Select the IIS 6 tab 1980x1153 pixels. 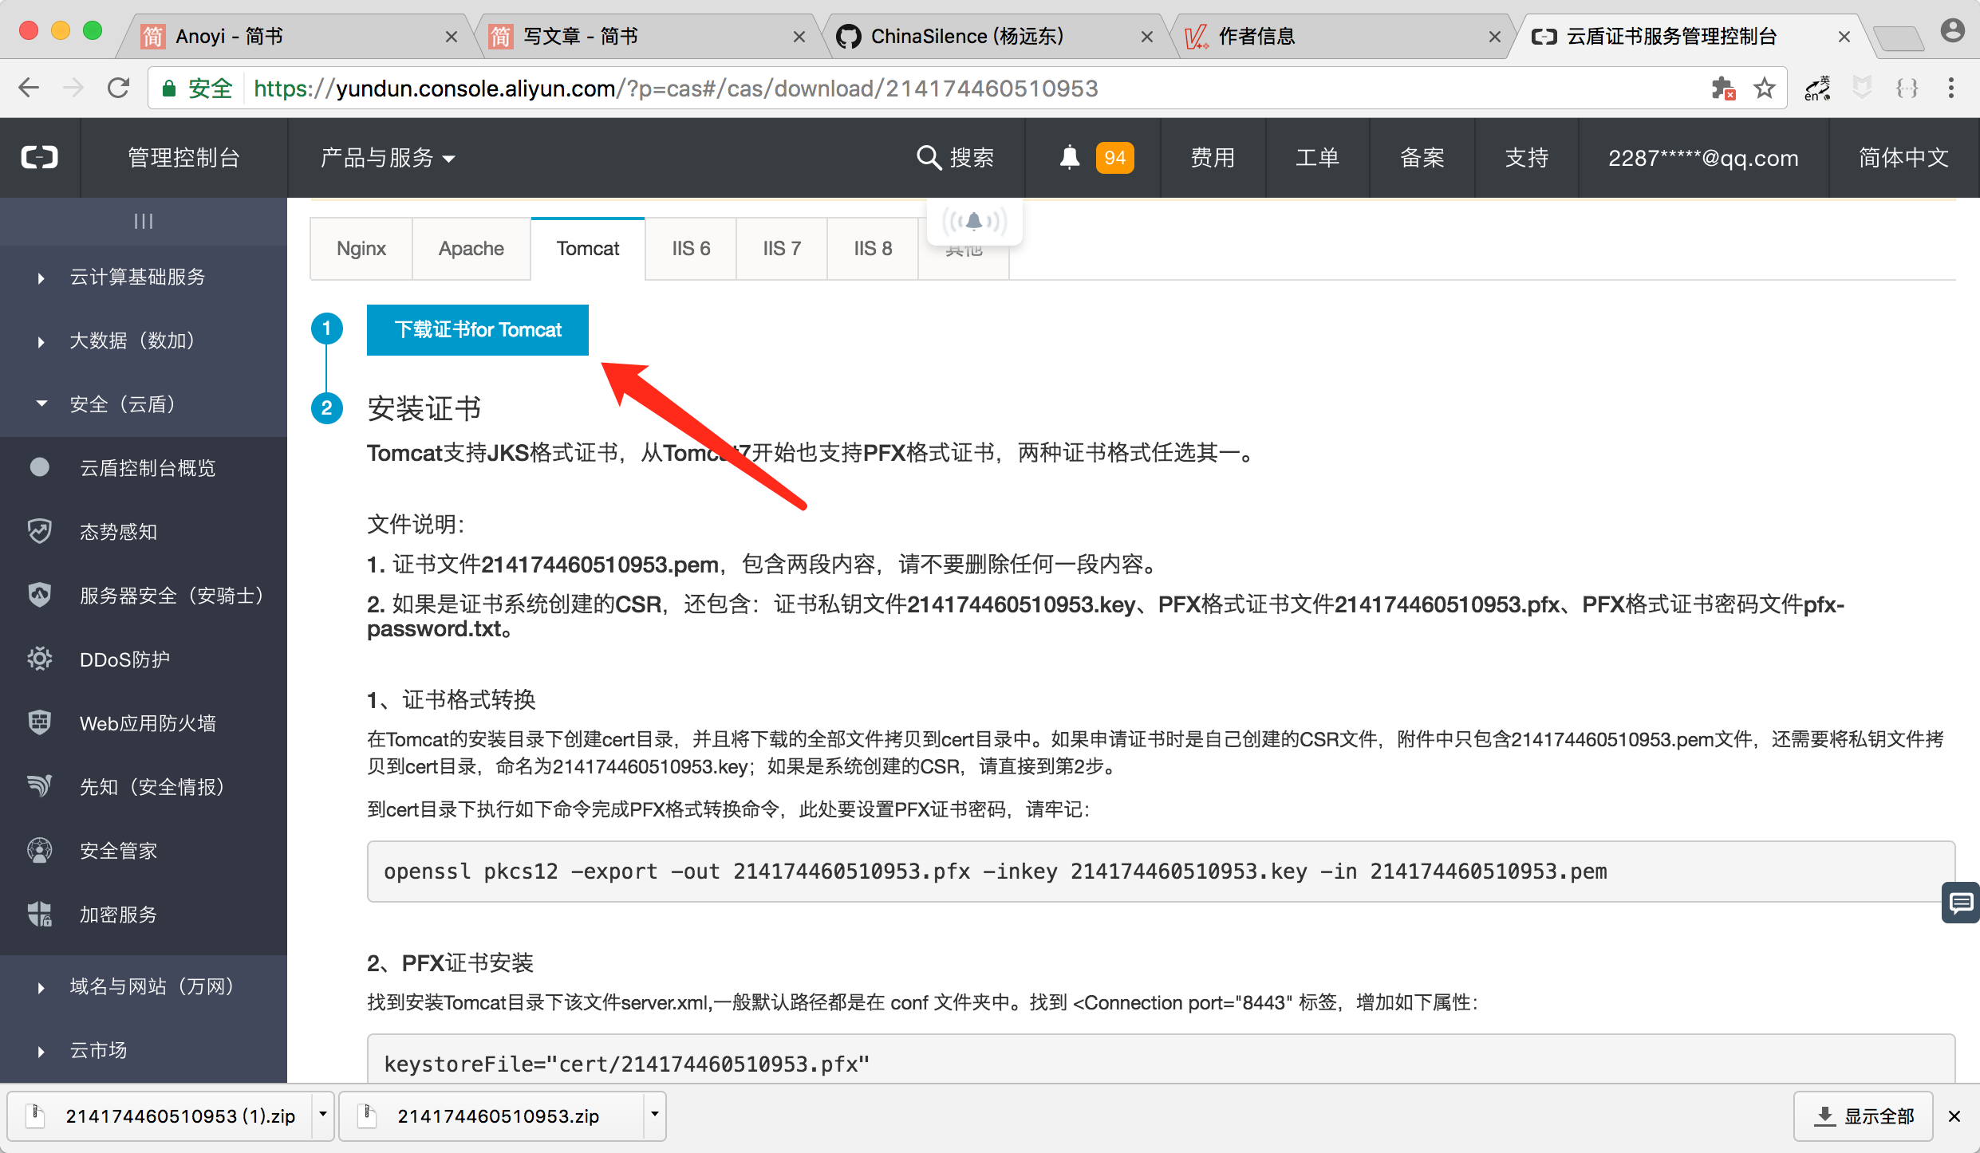click(689, 249)
